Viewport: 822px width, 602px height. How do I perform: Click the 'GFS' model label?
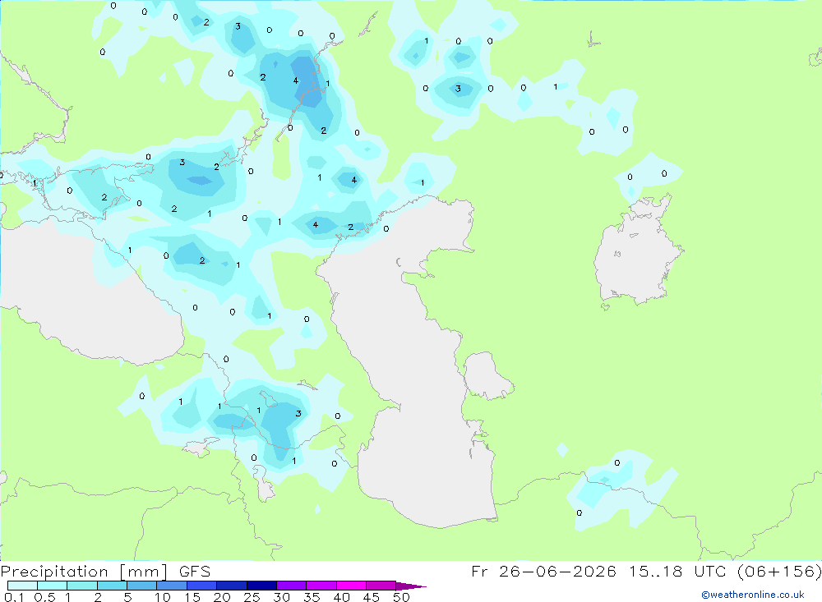195,571
